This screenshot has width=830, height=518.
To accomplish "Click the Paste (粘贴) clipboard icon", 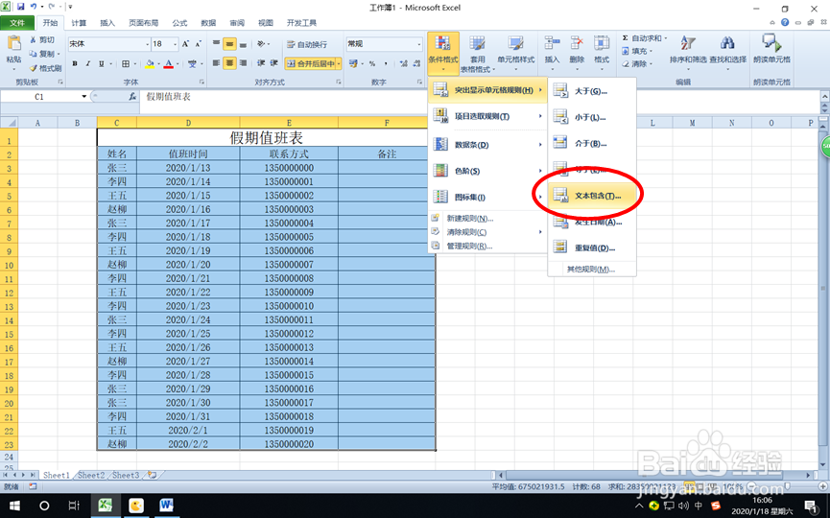I will pos(13,44).
